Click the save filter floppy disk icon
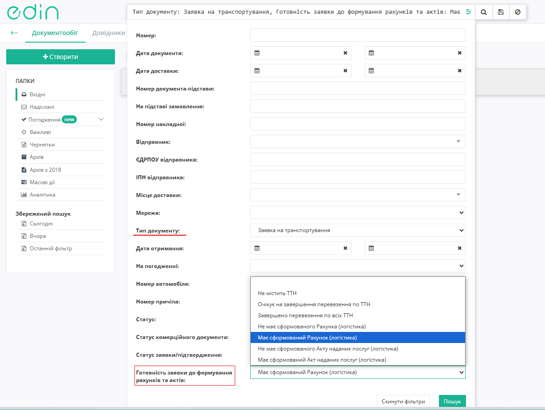The height and width of the screenshot is (410, 545). 501,12
